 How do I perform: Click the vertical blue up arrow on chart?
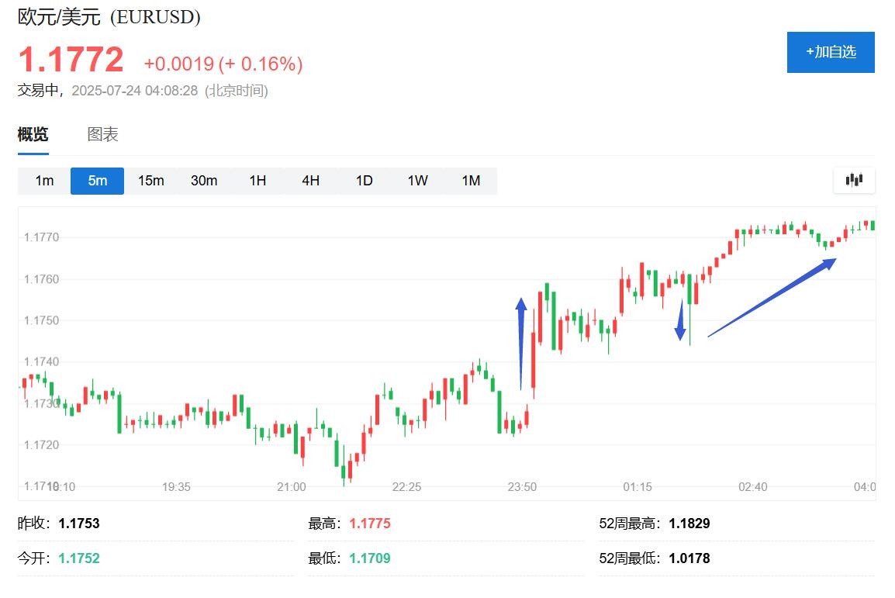pos(521,341)
